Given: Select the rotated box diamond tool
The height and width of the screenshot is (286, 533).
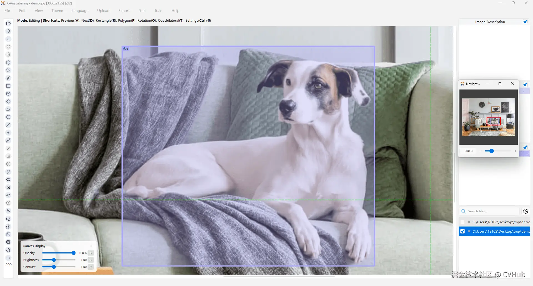Looking at the screenshot, I should point(8,101).
